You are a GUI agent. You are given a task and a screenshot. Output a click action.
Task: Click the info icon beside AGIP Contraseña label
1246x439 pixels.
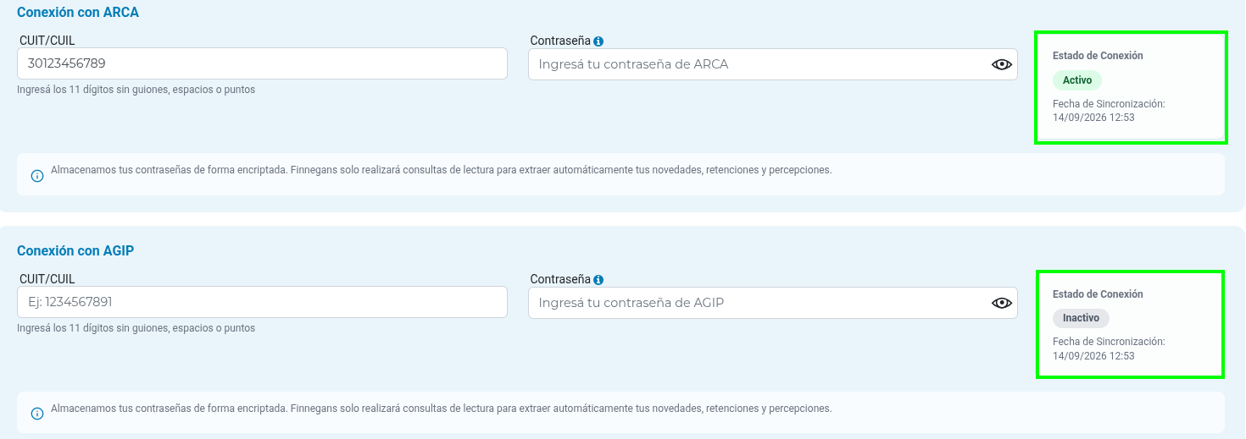pos(598,279)
